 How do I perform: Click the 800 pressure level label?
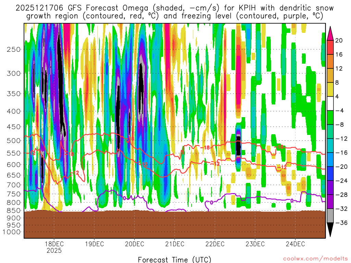(x=14, y=203)
